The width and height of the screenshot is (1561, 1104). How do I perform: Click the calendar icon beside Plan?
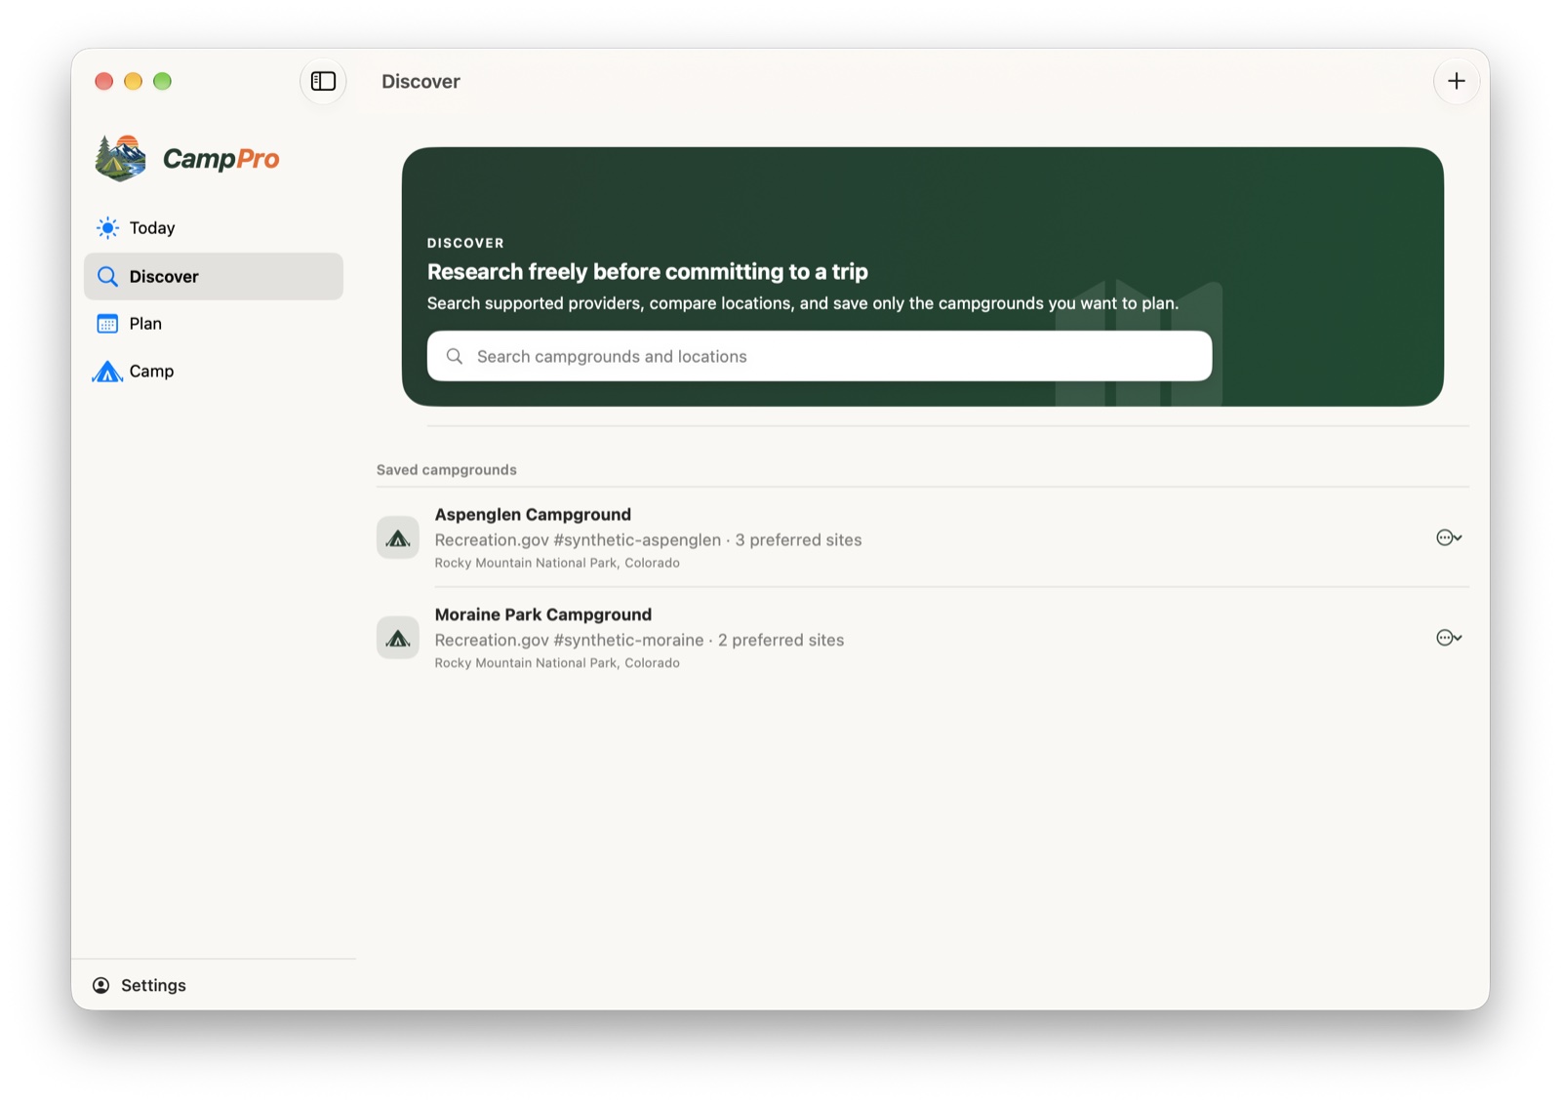pos(107,324)
